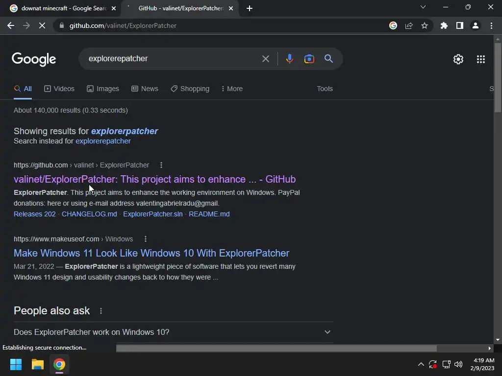Image resolution: width=502 pixels, height=376 pixels.
Task: Show hidden tray icons chevron
Action: click(421, 364)
